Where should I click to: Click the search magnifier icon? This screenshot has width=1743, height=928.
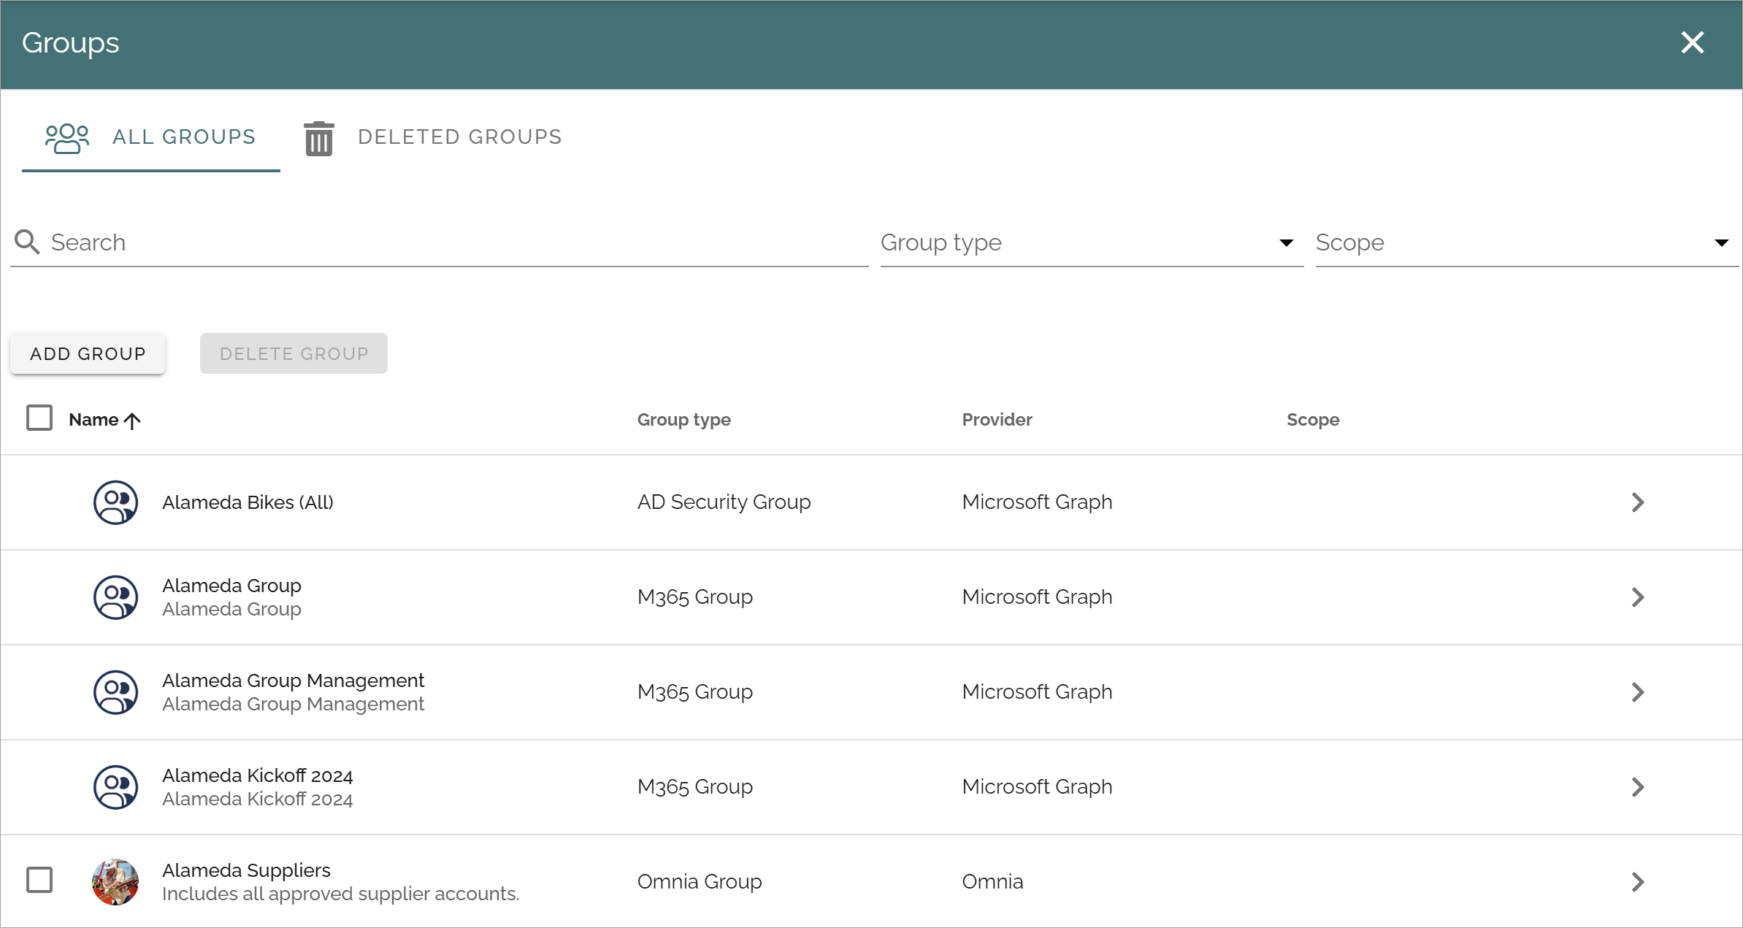(28, 242)
